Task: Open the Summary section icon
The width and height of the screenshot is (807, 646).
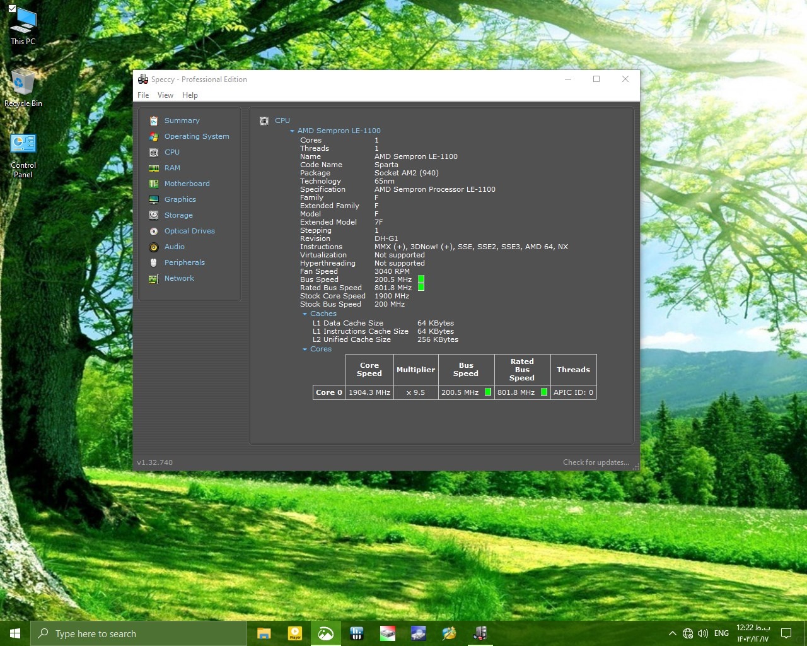Action: pos(153,120)
